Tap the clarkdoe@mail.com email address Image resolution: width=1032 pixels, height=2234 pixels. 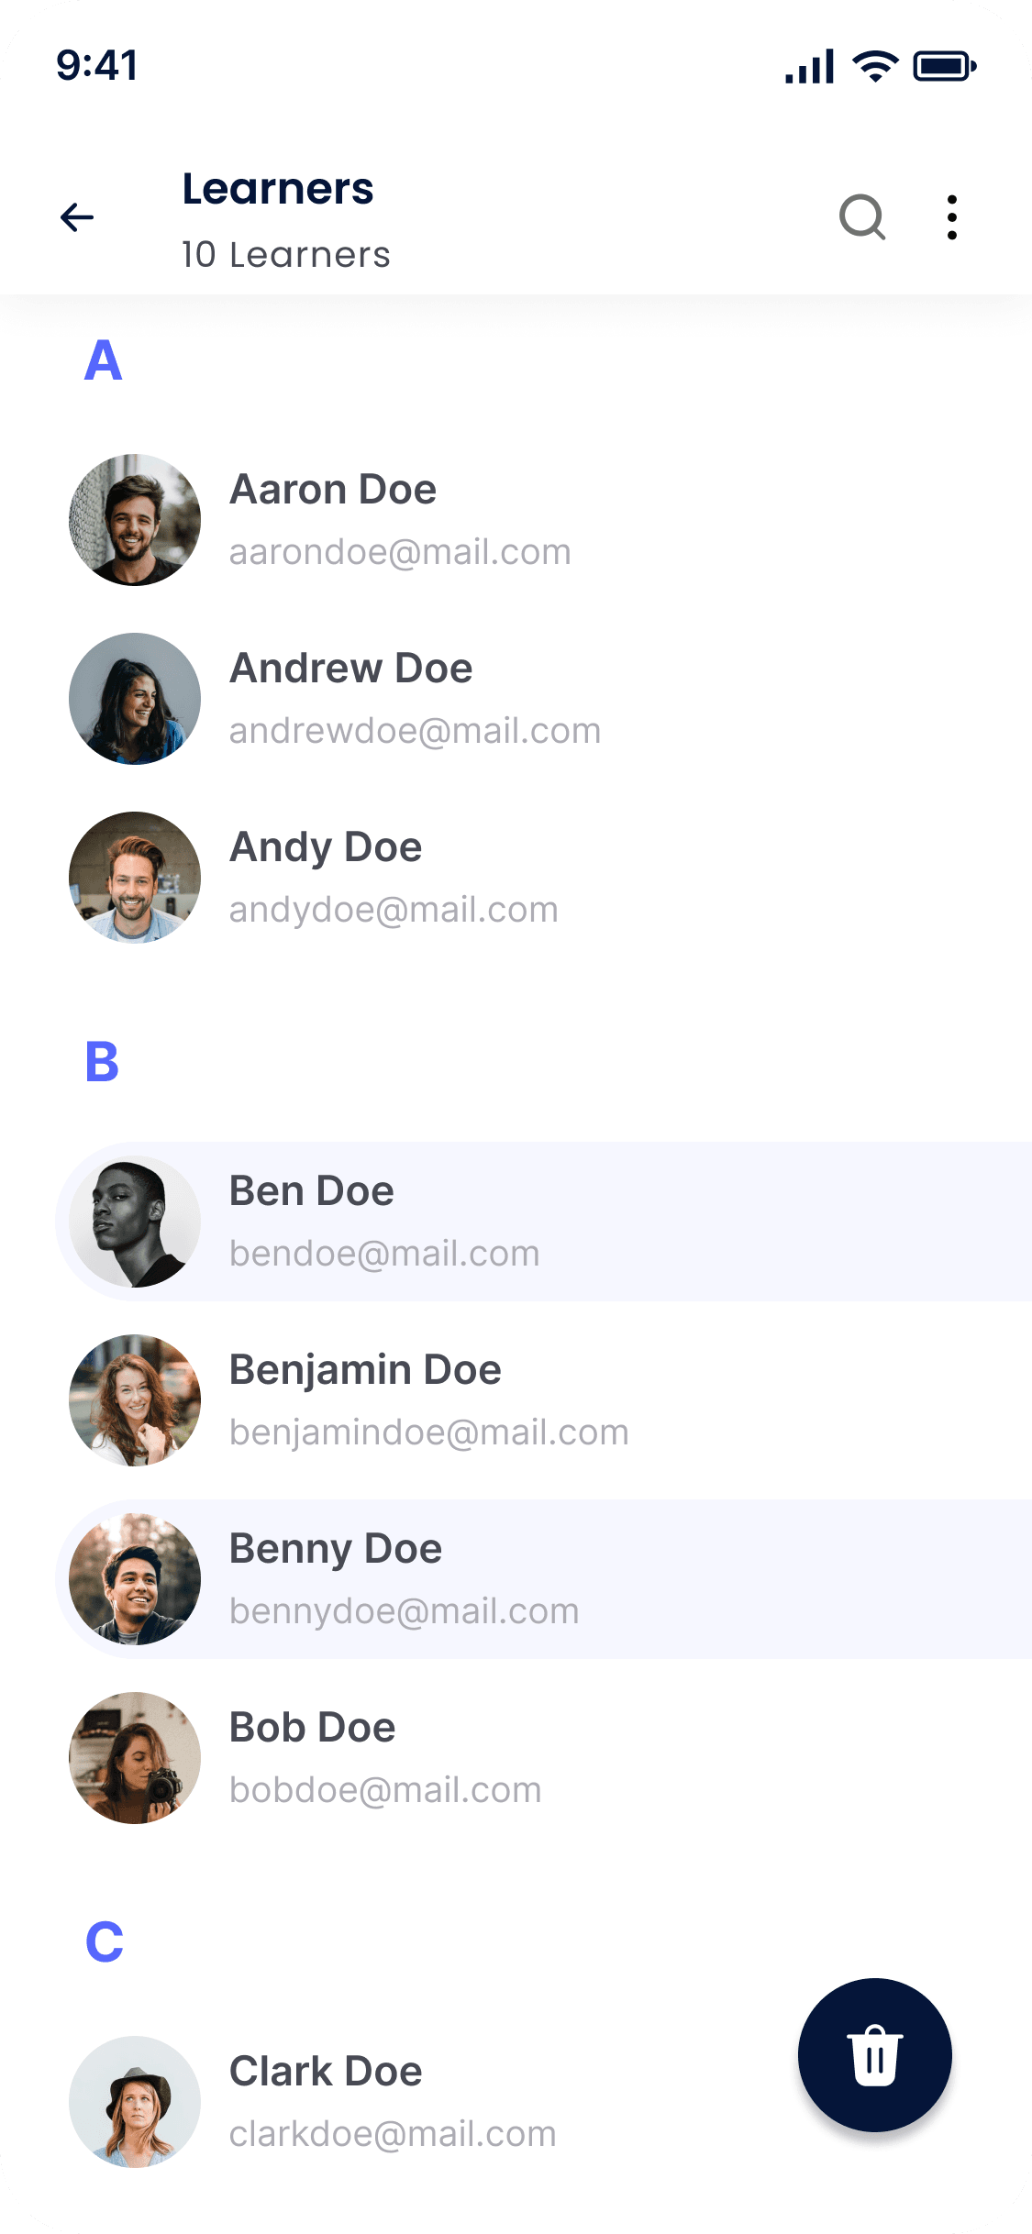point(393,2135)
